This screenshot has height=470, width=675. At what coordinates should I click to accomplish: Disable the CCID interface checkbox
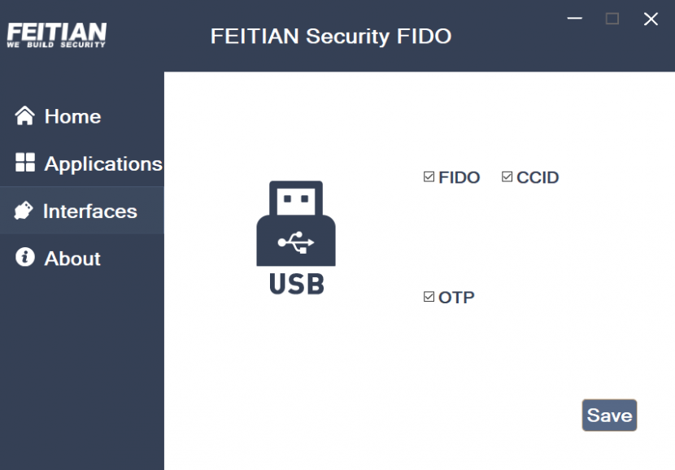pos(506,176)
